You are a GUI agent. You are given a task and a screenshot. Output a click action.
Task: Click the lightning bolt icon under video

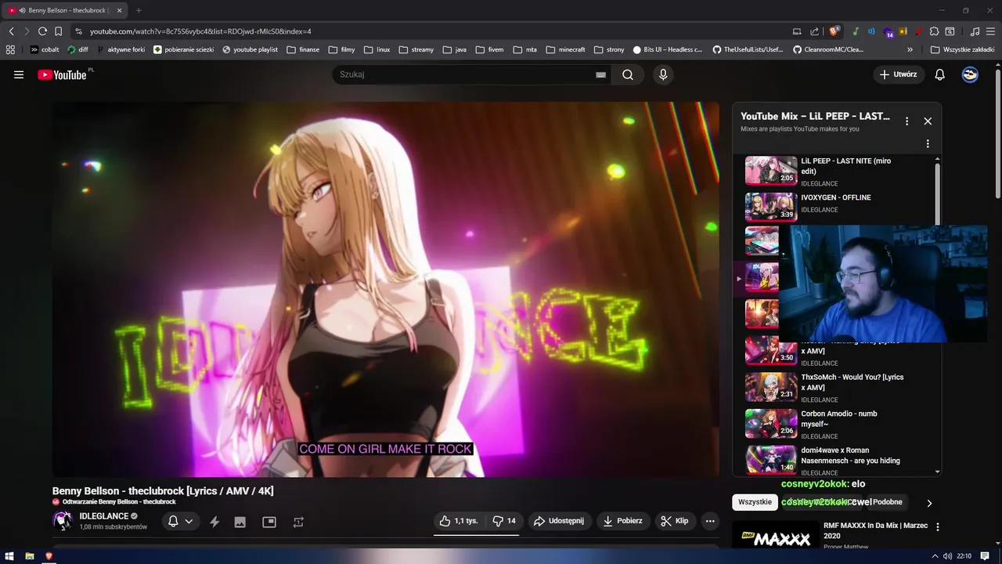click(x=214, y=522)
